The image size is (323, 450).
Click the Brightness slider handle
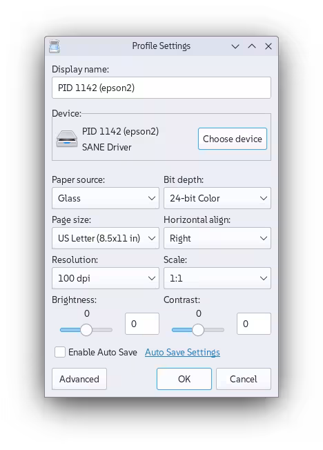coord(86,330)
